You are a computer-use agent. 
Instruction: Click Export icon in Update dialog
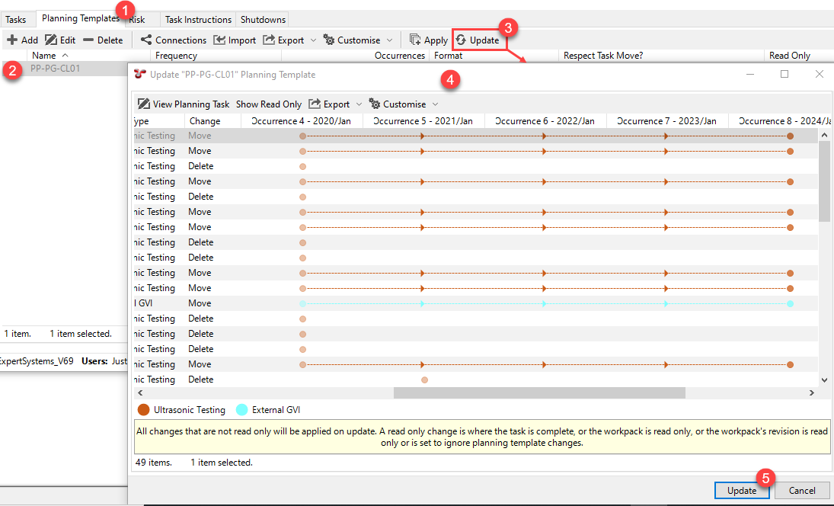click(x=315, y=104)
